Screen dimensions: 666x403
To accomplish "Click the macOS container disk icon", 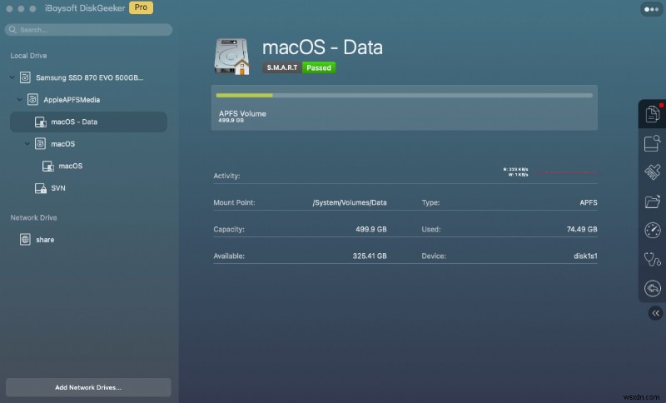I will (x=40, y=143).
